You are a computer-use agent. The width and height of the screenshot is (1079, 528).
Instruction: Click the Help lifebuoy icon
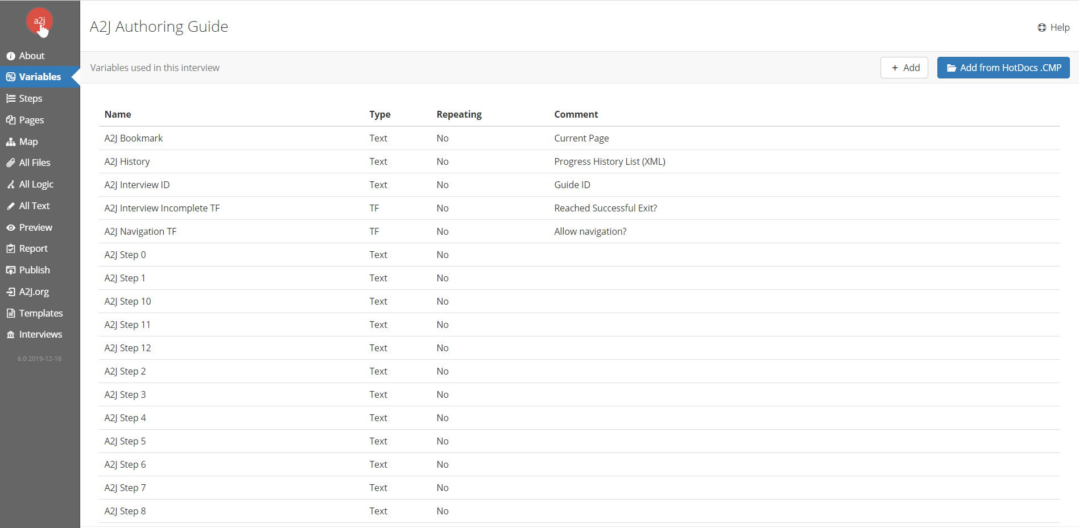coord(1041,27)
